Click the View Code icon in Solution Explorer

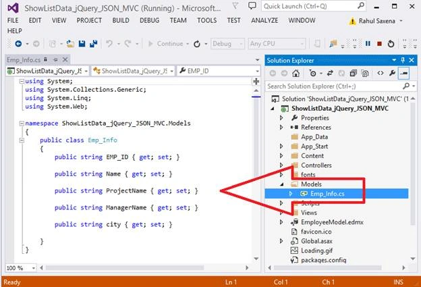pyautogui.click(x=381, y=73)
